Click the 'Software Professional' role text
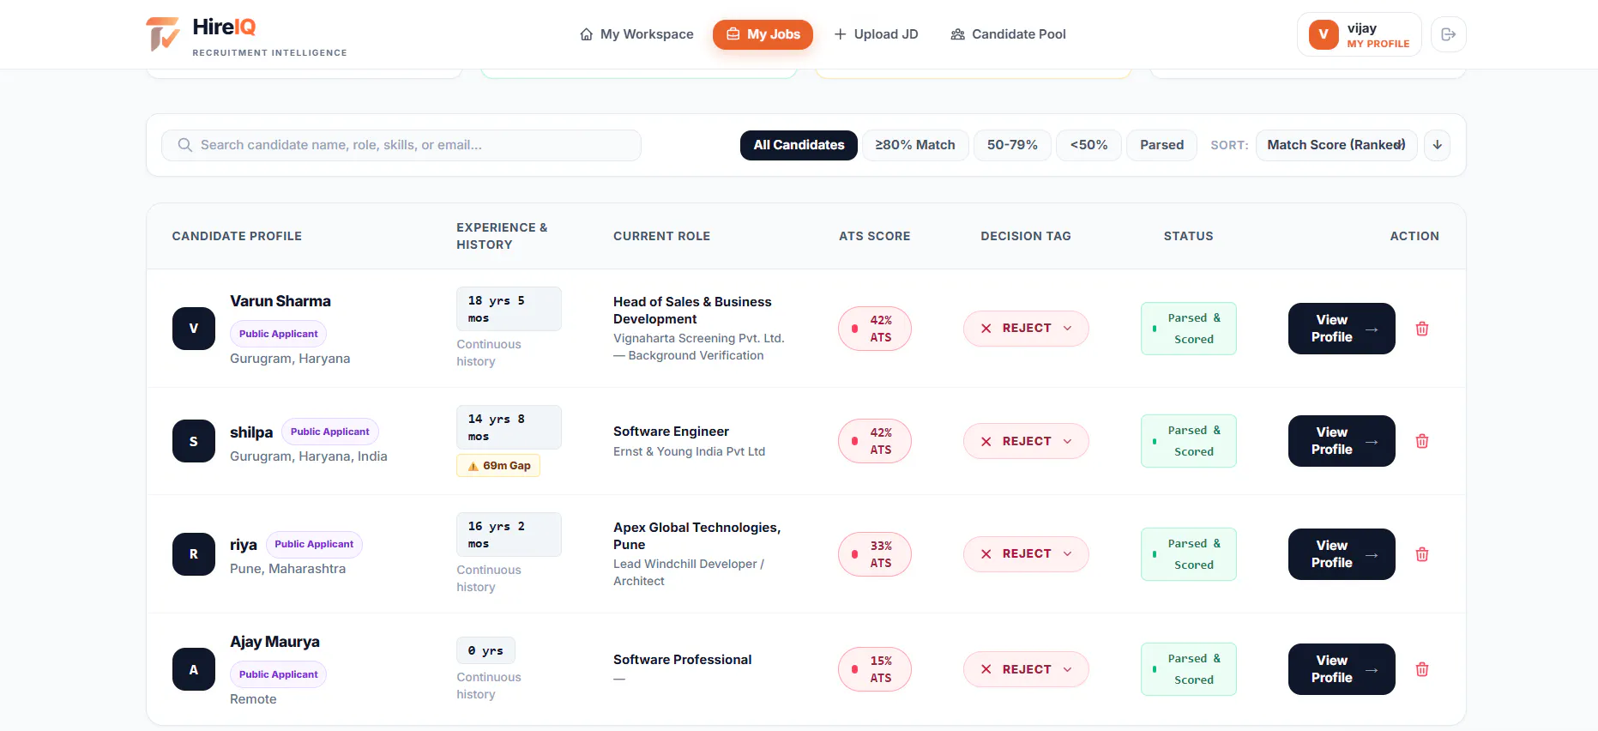Viewport: 1598px width, 731px height. tap(682, 660)
